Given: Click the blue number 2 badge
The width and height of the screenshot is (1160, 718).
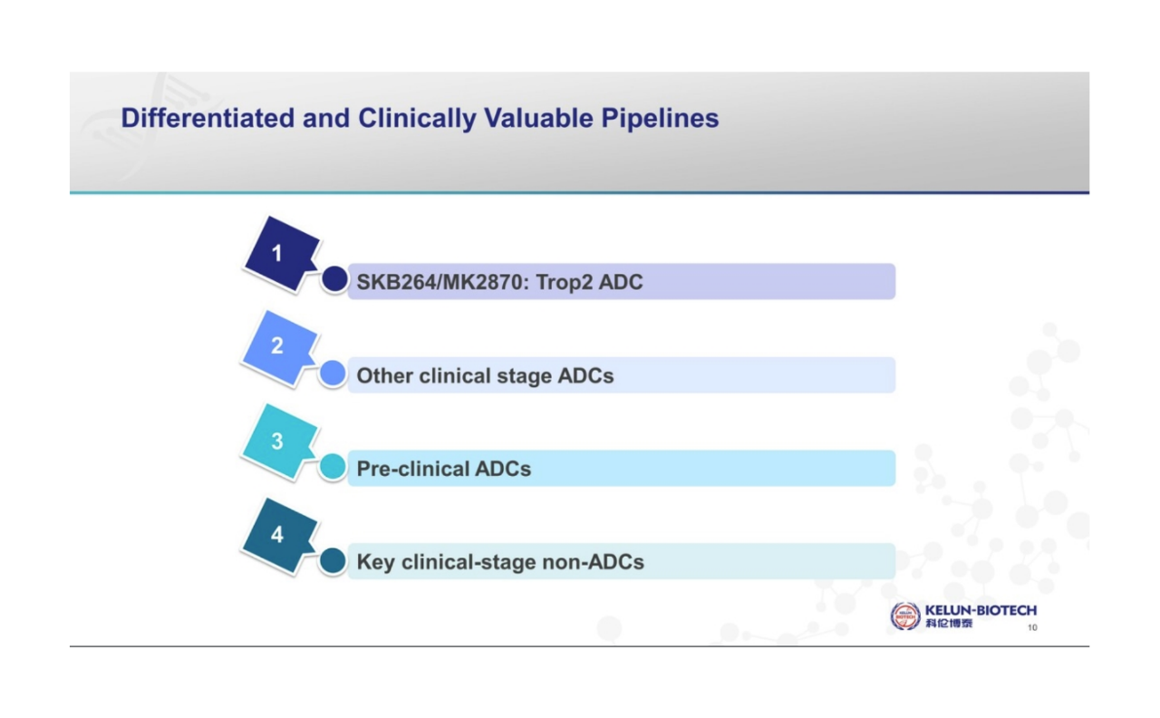Looking at the screenshot, I should coord(278,348).
